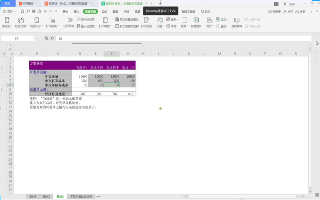The image size is (320, 200).
Task: Open the 打印预览 print preview icon
Action: pos(146,21)
